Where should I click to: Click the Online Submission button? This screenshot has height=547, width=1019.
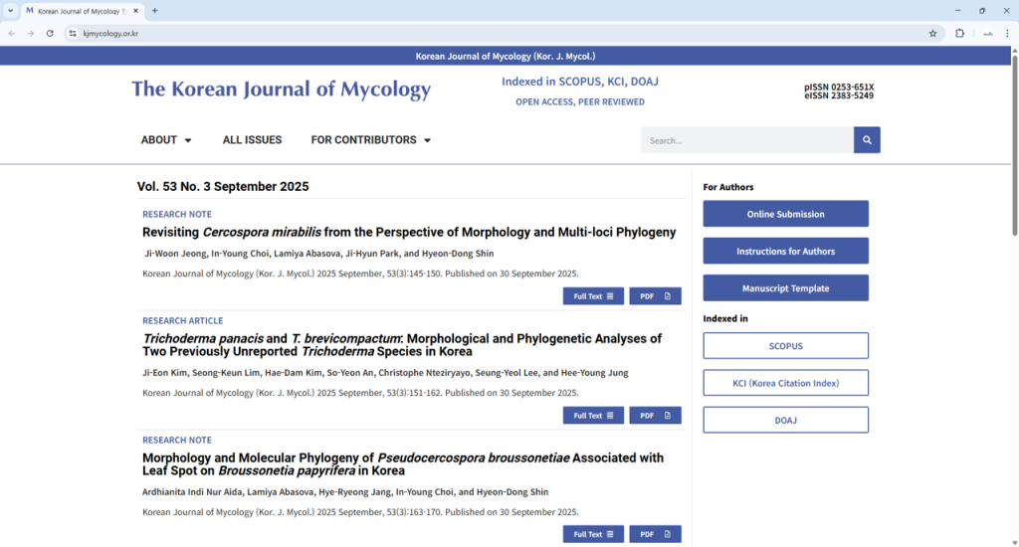pos(785,214)
